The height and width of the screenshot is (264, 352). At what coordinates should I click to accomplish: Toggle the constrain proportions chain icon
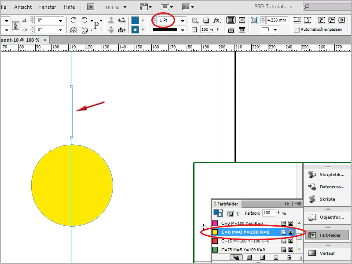click(x=15, y=25)
